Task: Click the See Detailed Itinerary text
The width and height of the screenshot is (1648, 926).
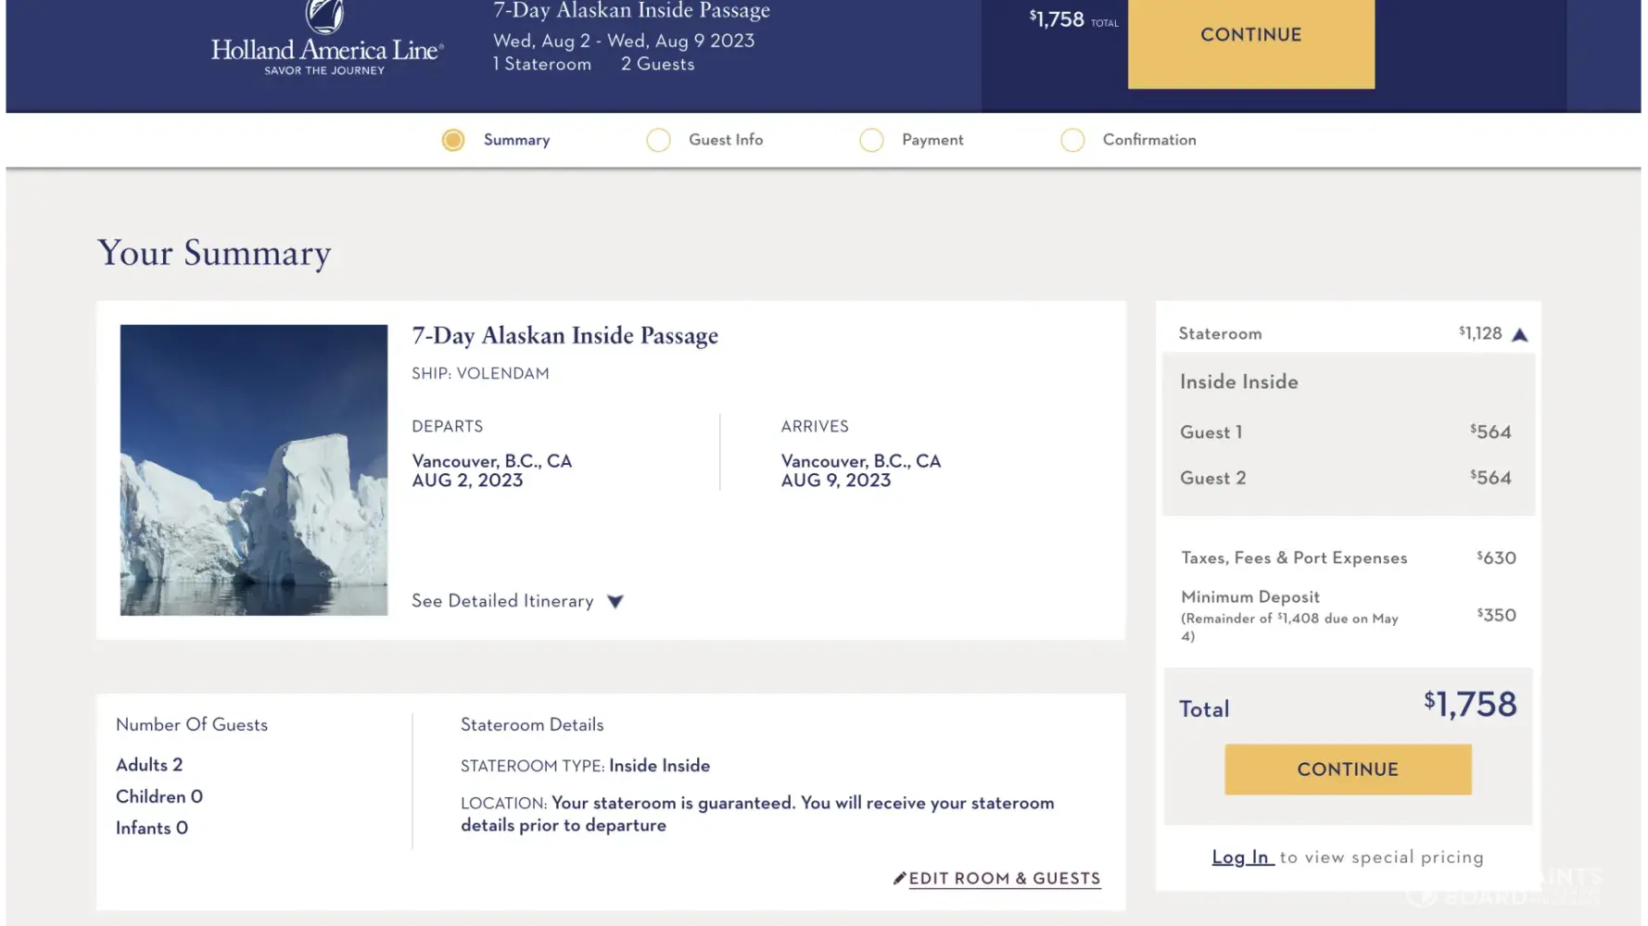Action: (x=502, y=601)
